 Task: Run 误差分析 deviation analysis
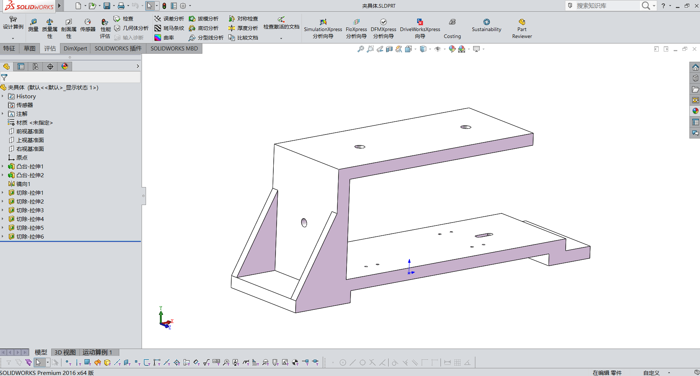coord(169,19)
